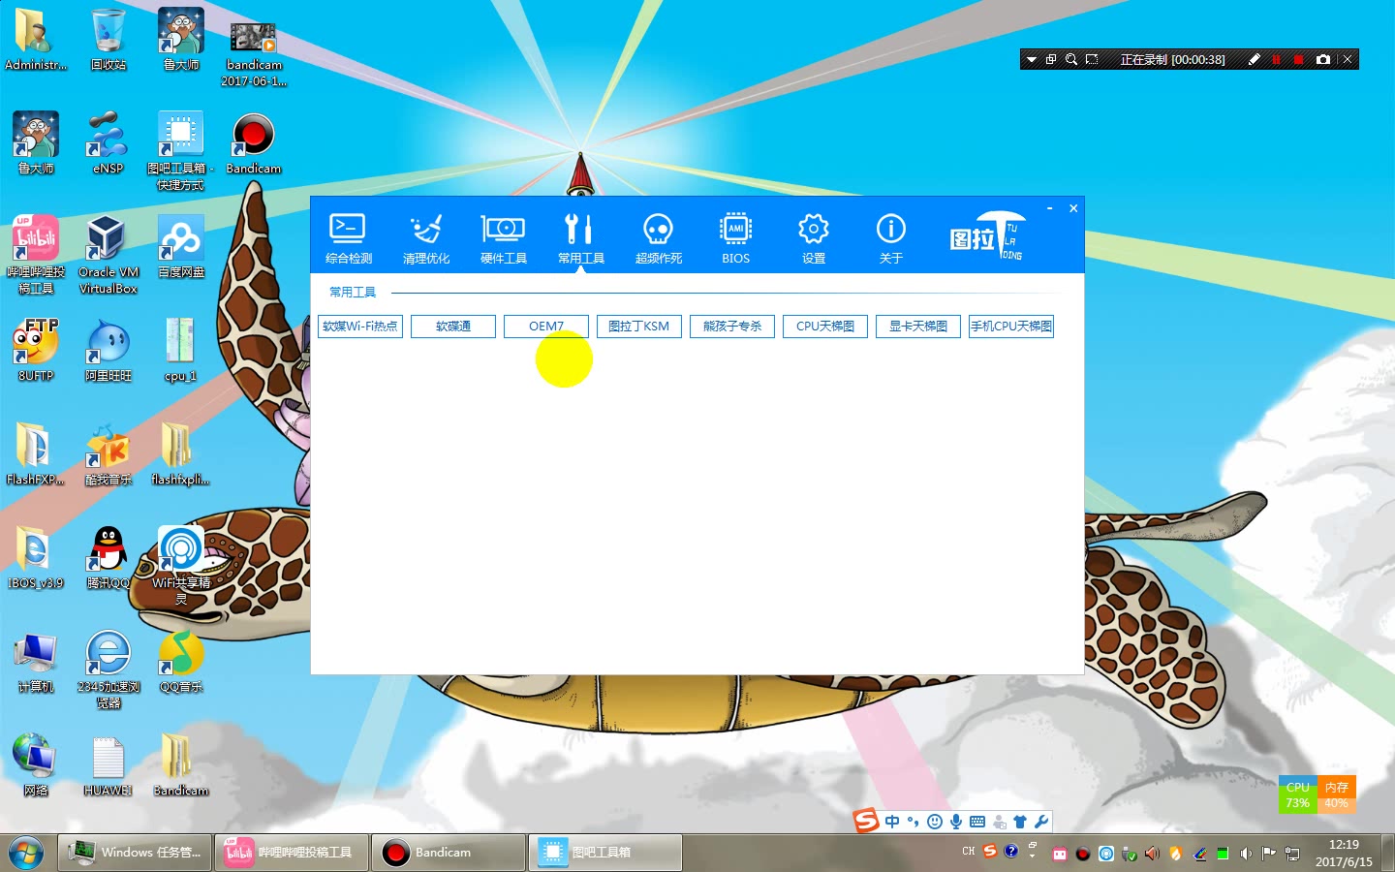Open the BIOS chip tab
Viewport: 1395px width, 872px height.
pos(736,238)
